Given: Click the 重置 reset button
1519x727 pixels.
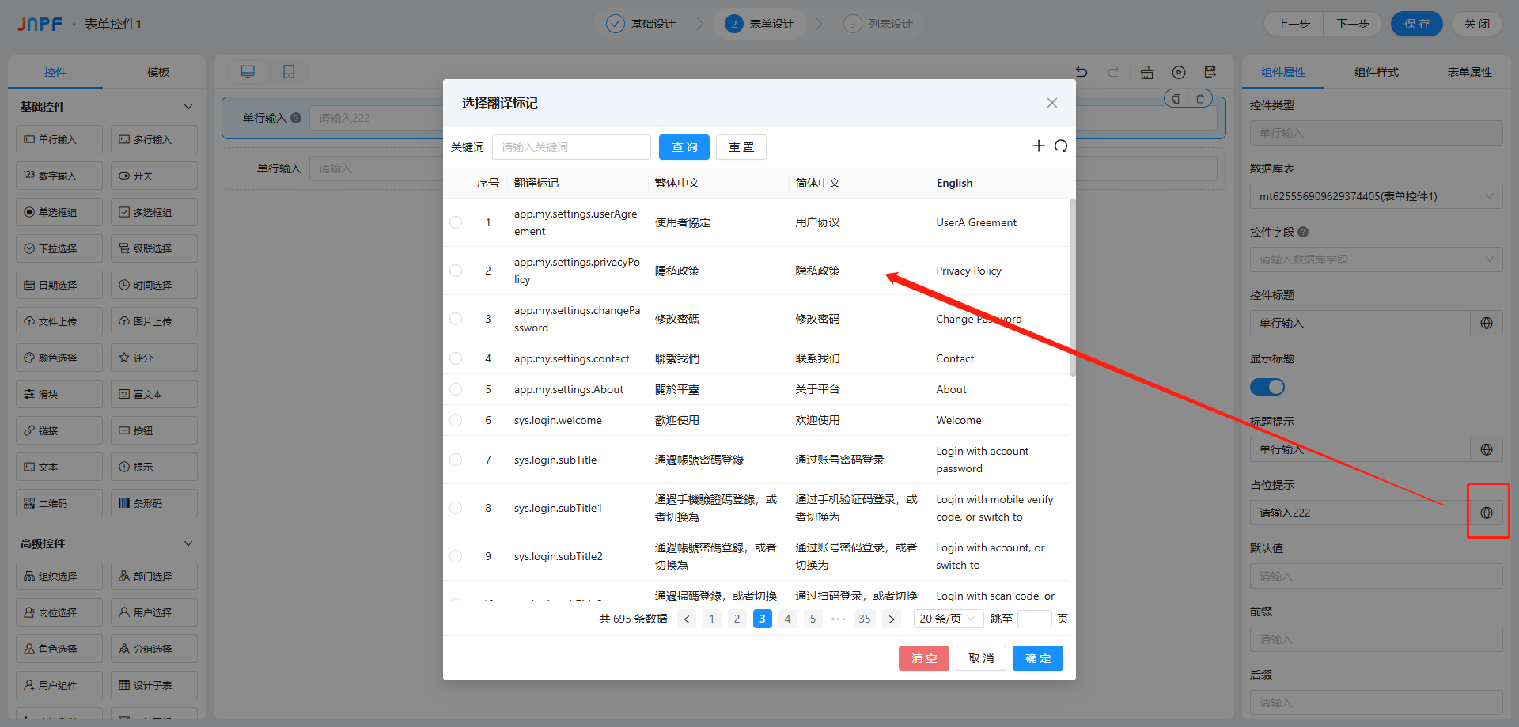Looking at the screenshot, I should 741,147.
